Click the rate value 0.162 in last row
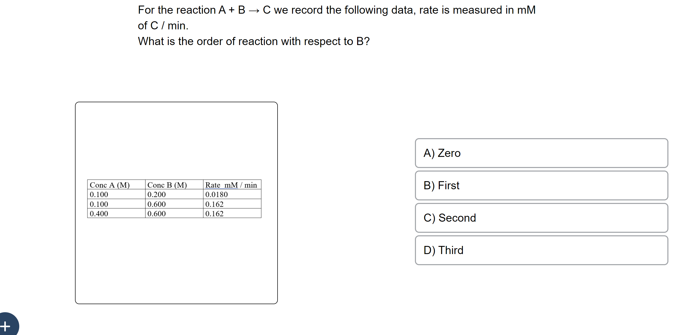This screenshot has width=694, height=335. [x=214, y=214]
